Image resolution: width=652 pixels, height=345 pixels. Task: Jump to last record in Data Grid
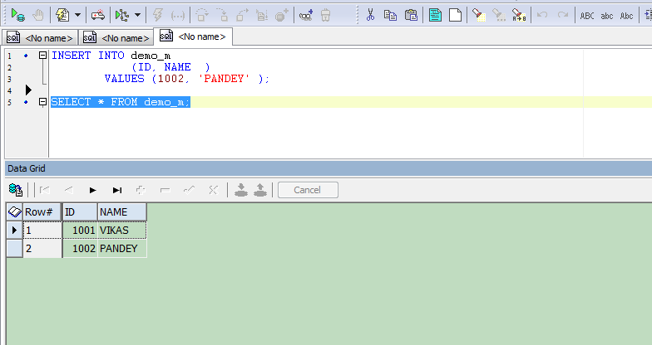(117, 190)
